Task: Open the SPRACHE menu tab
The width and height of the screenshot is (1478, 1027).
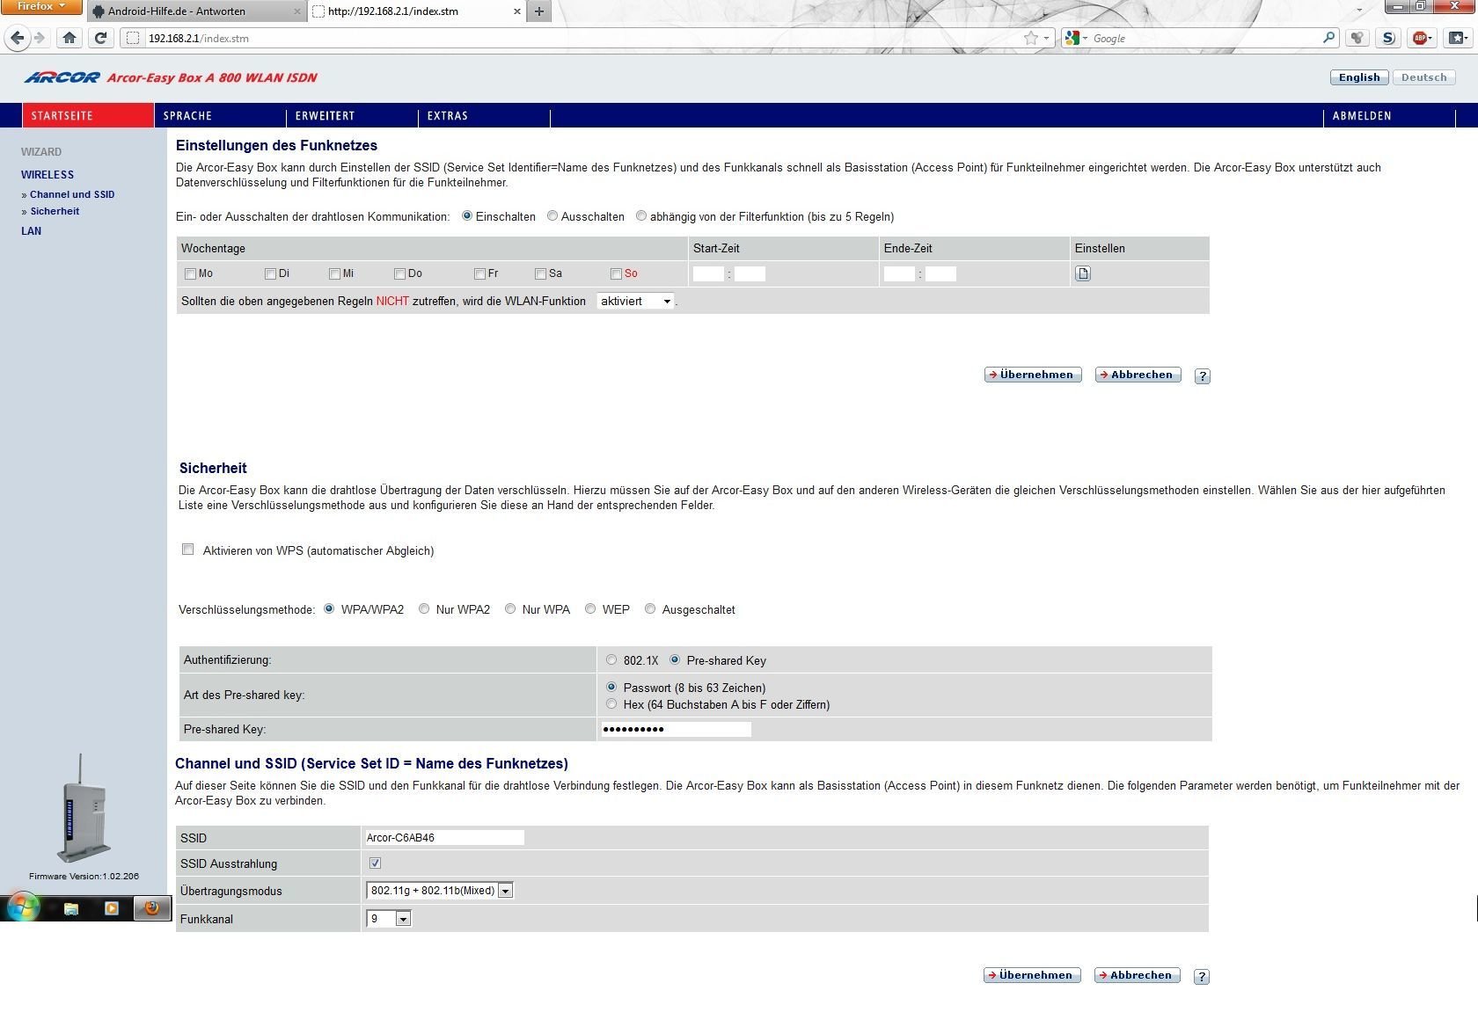Action: [x=220, y=115]
